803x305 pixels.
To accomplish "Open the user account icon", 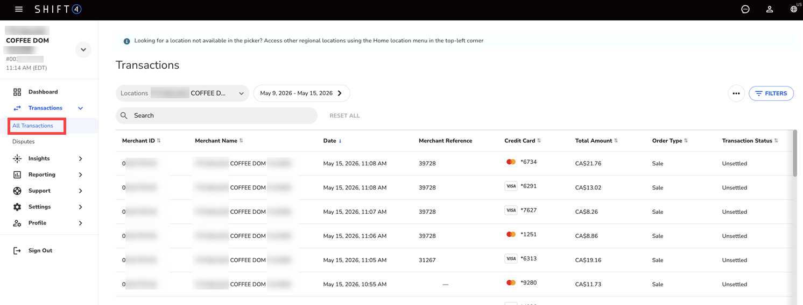I will [x=770, y=9].
